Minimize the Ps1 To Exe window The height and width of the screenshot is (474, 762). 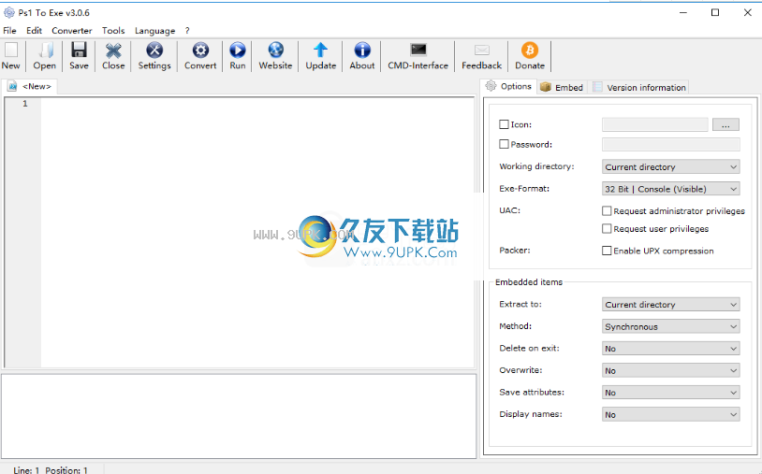683,12
